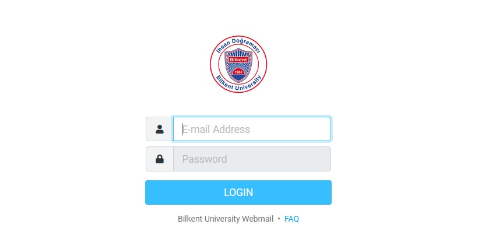Click the İhsan Doğramacı text on the logo ring
The image size is (478, 245).
tap(238, 45)
